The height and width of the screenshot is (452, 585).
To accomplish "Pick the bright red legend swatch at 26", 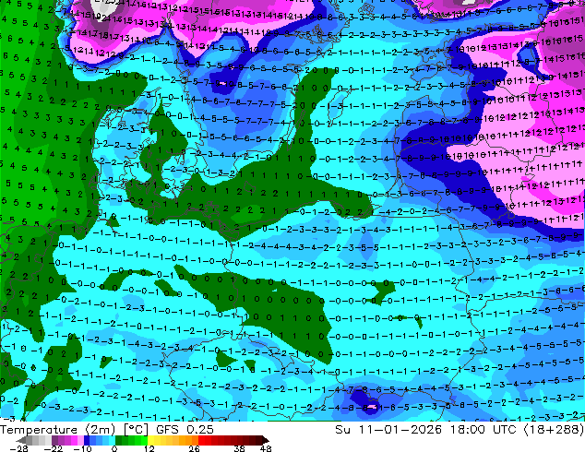I will tap(201, 440).
